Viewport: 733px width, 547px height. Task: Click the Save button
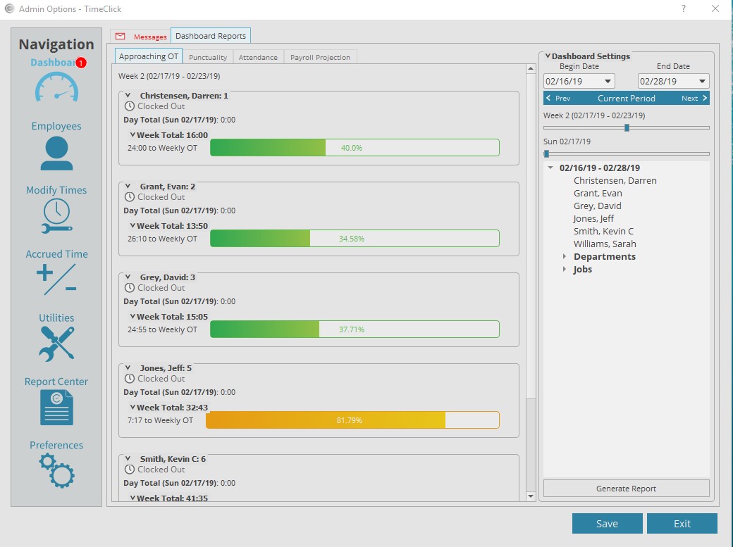[x=608, y=524]
